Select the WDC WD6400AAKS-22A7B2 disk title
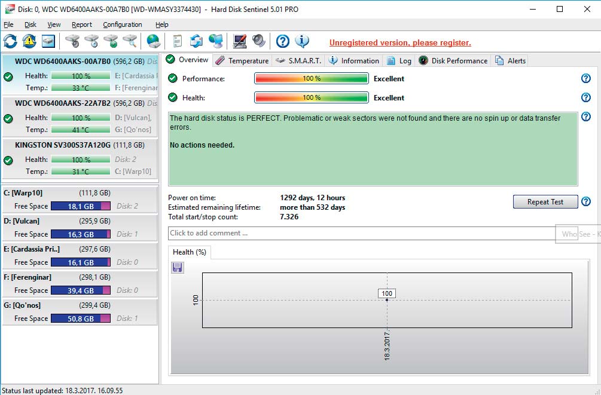 [x=63, y=103]
